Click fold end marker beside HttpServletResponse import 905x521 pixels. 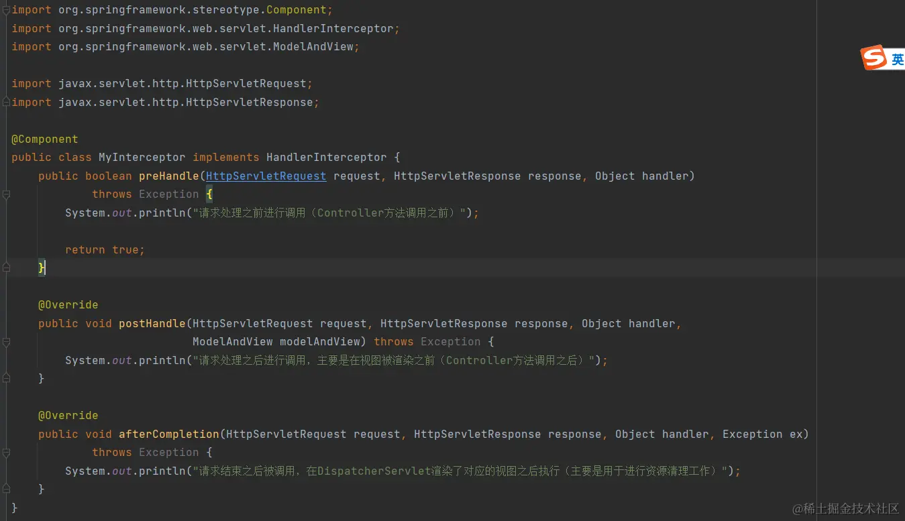tap(6, 103)
